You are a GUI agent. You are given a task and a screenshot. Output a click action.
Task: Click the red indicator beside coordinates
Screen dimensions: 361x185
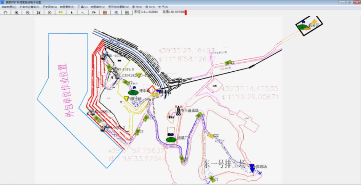click(x=186, y=12)
